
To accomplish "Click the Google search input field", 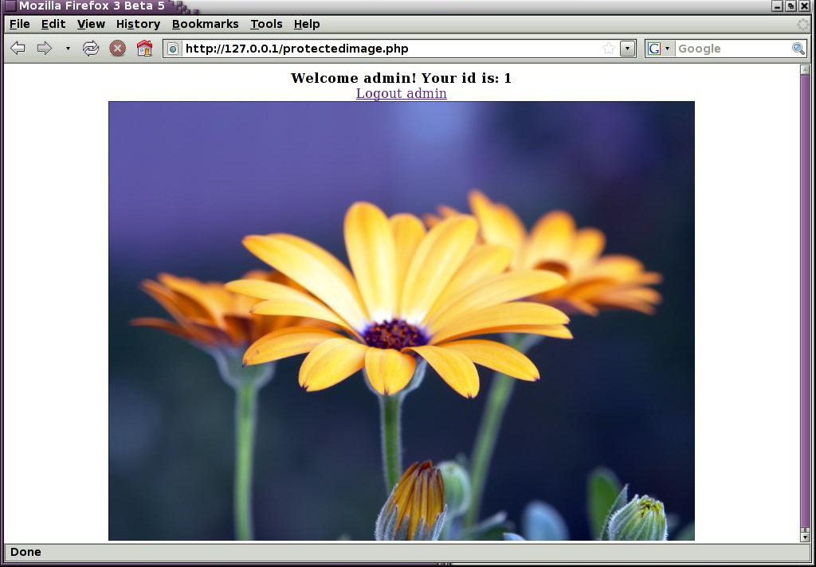I will 733,49.
